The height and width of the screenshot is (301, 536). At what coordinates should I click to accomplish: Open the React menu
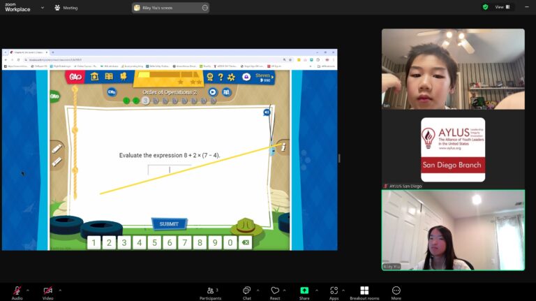coord(275,293)
